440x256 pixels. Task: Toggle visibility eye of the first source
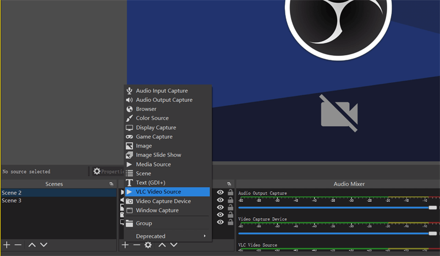point(220,192)
